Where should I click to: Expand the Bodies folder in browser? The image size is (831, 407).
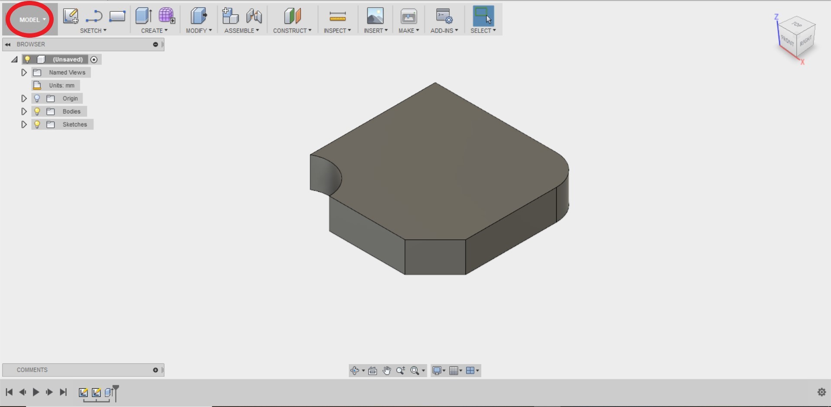coord(24,111)
